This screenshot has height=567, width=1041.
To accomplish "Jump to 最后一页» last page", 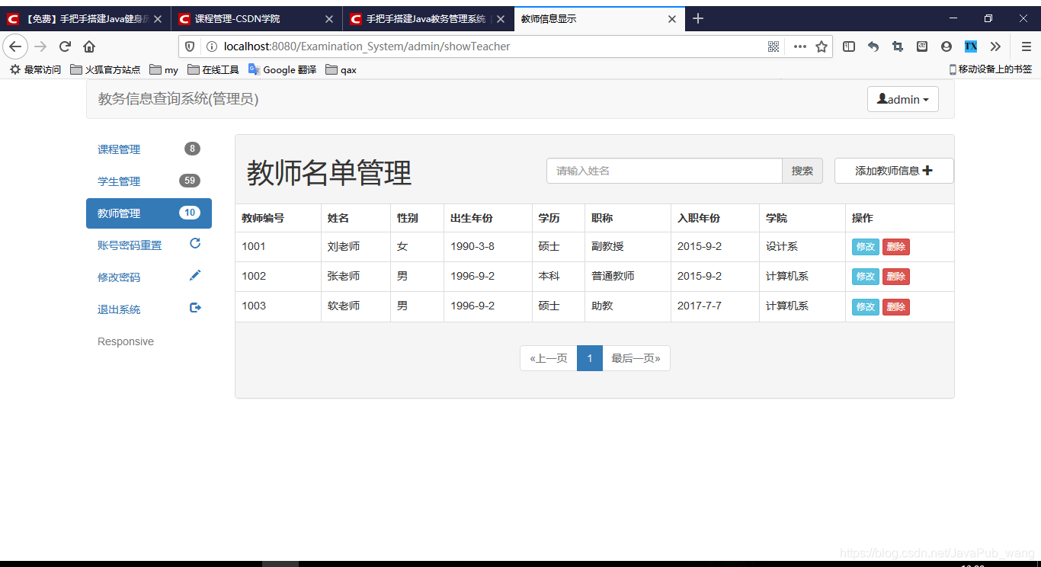I will click(636, 358).
